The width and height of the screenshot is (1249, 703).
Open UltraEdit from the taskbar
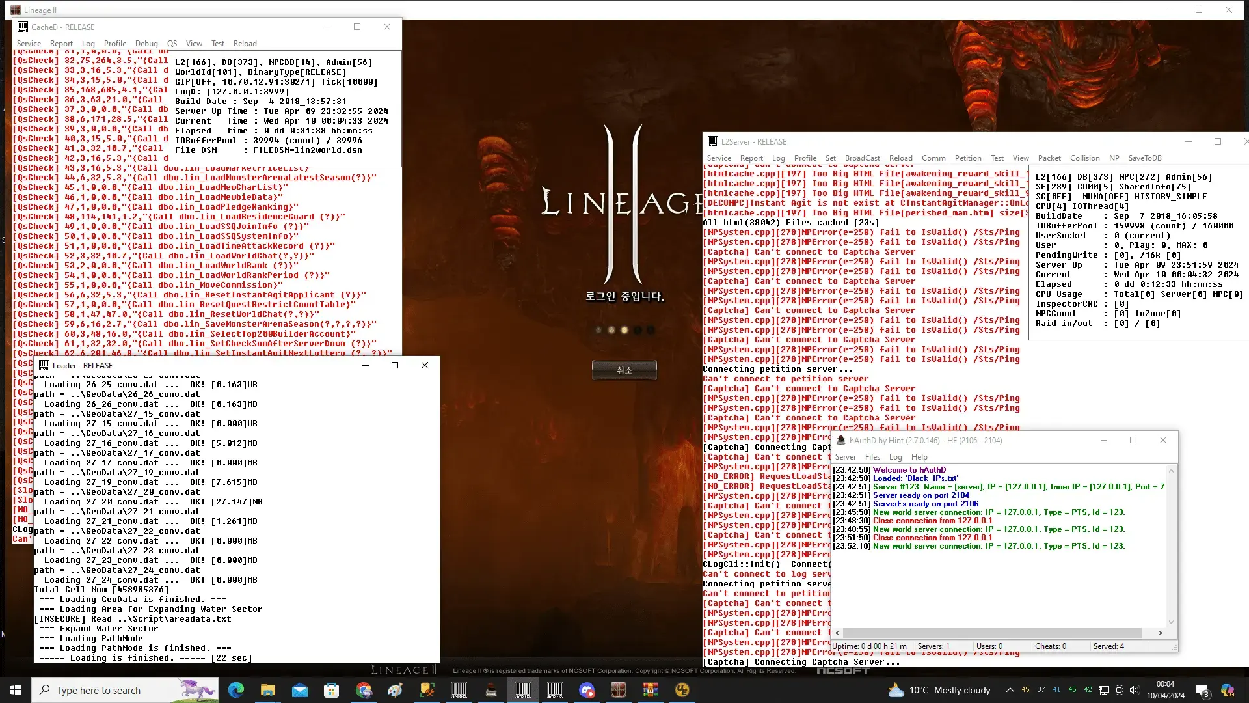pos(682,690)
